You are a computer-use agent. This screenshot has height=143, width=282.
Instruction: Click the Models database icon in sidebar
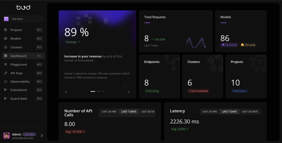click(6, 39)
